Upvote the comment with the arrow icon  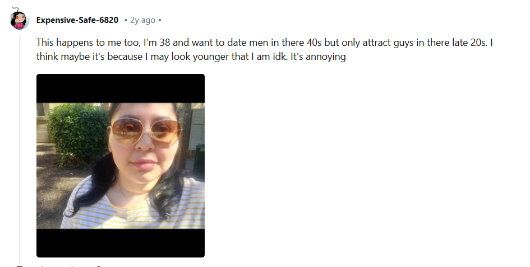click(42, 266)
